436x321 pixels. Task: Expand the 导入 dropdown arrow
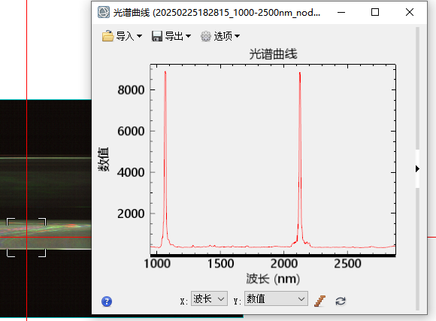140,36
